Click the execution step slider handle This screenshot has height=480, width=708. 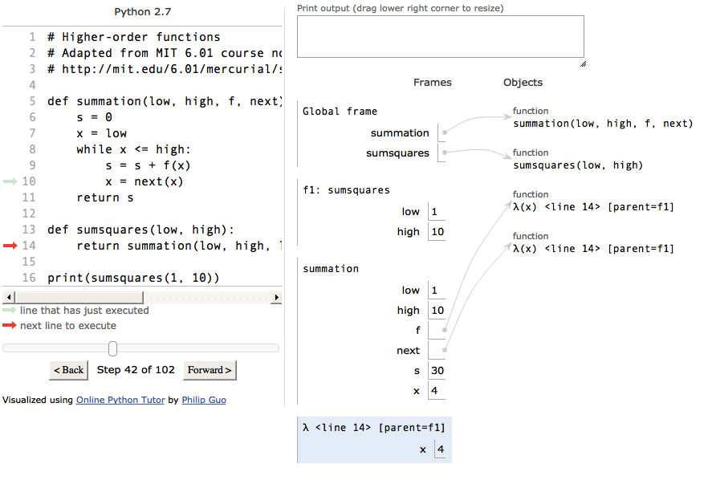click(x=113, y=348)
